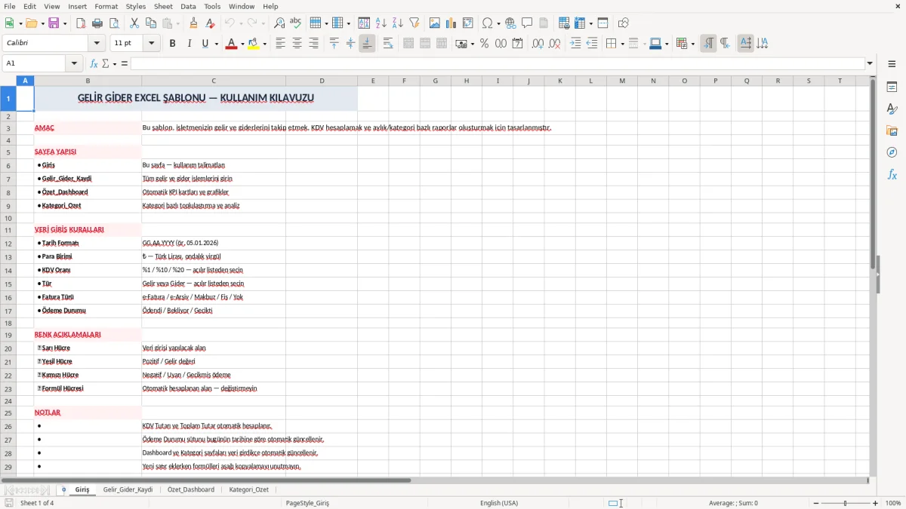Expand the formula bar
Image resolution: width=906 pixels, height=509 pixels.
870,64
